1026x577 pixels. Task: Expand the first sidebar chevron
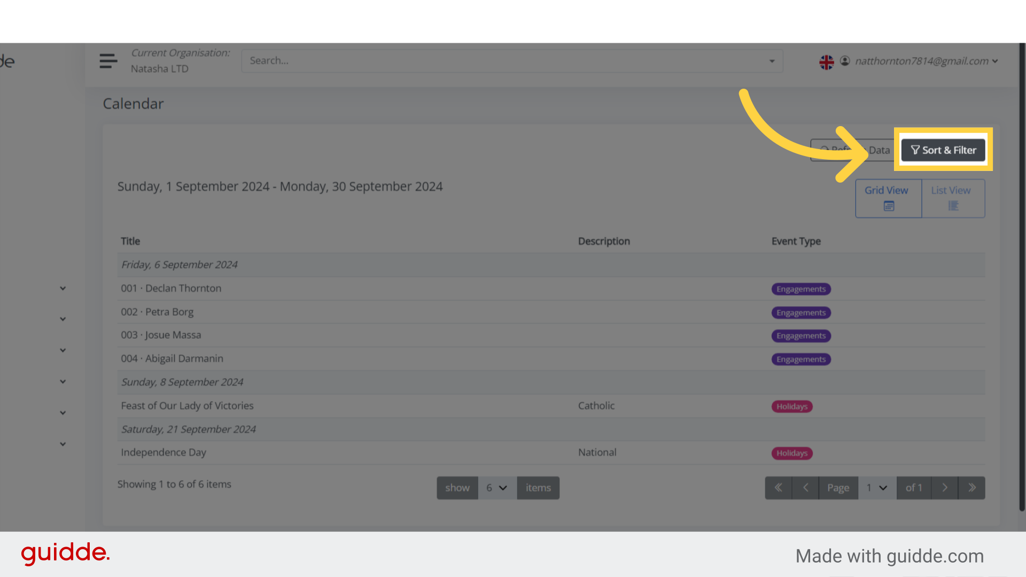pyautogui.click(x=63, y=288)
